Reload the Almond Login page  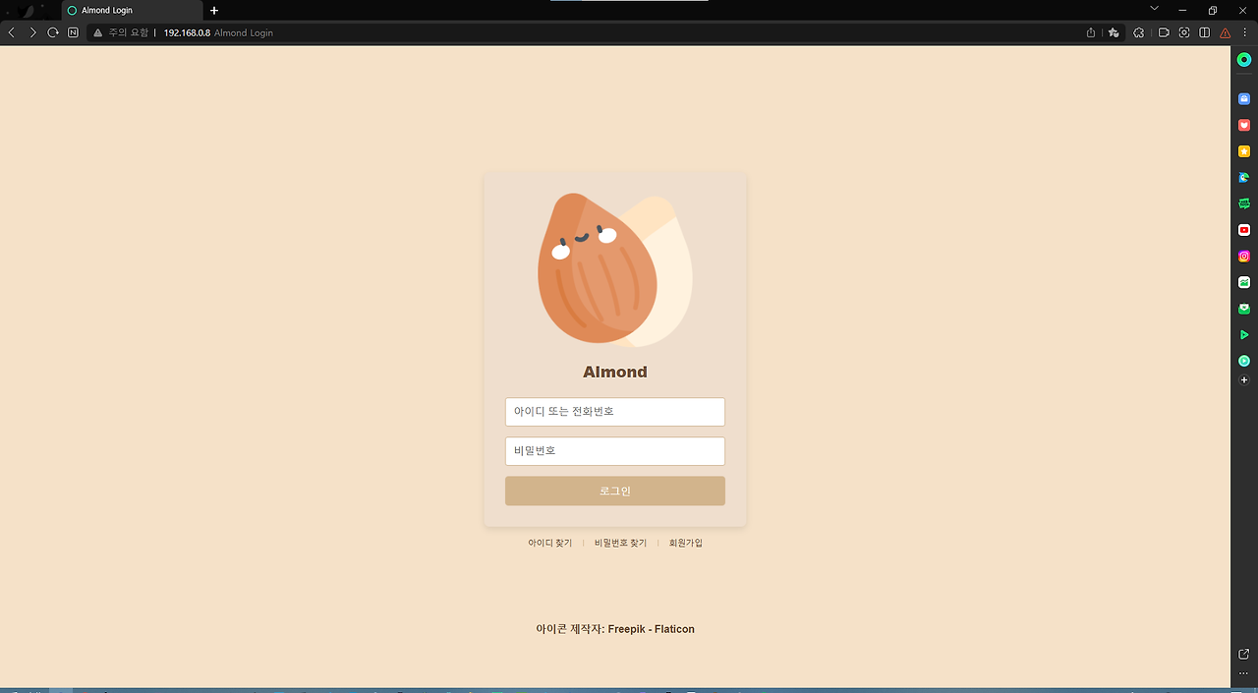coord(53,32)
